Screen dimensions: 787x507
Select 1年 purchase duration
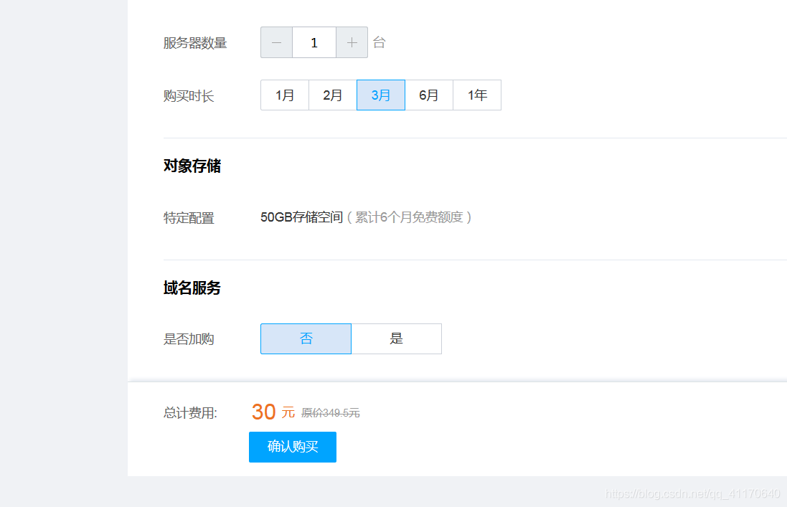[477, 95]
